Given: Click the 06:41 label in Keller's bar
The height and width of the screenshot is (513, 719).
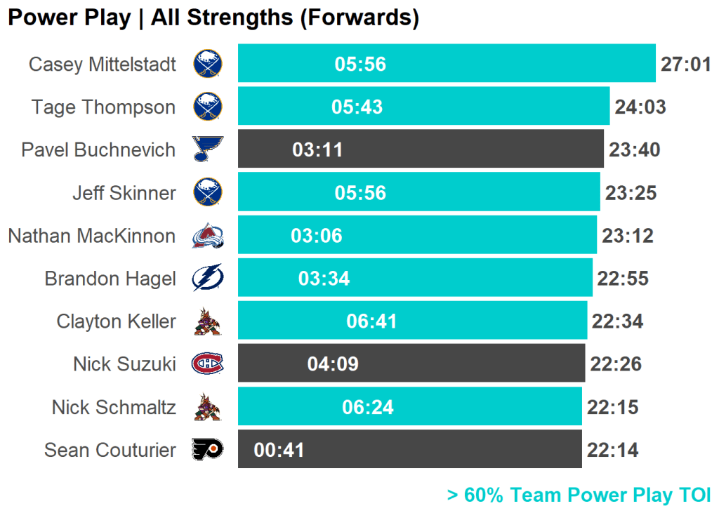Looking at the screenshot, I should point(371,321).
